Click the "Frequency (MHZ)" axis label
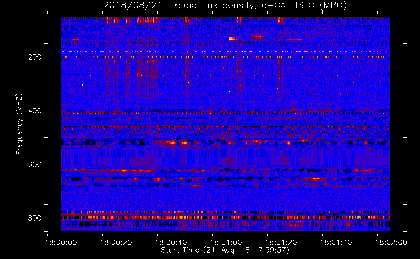420x259 pixels. point(19,124)
